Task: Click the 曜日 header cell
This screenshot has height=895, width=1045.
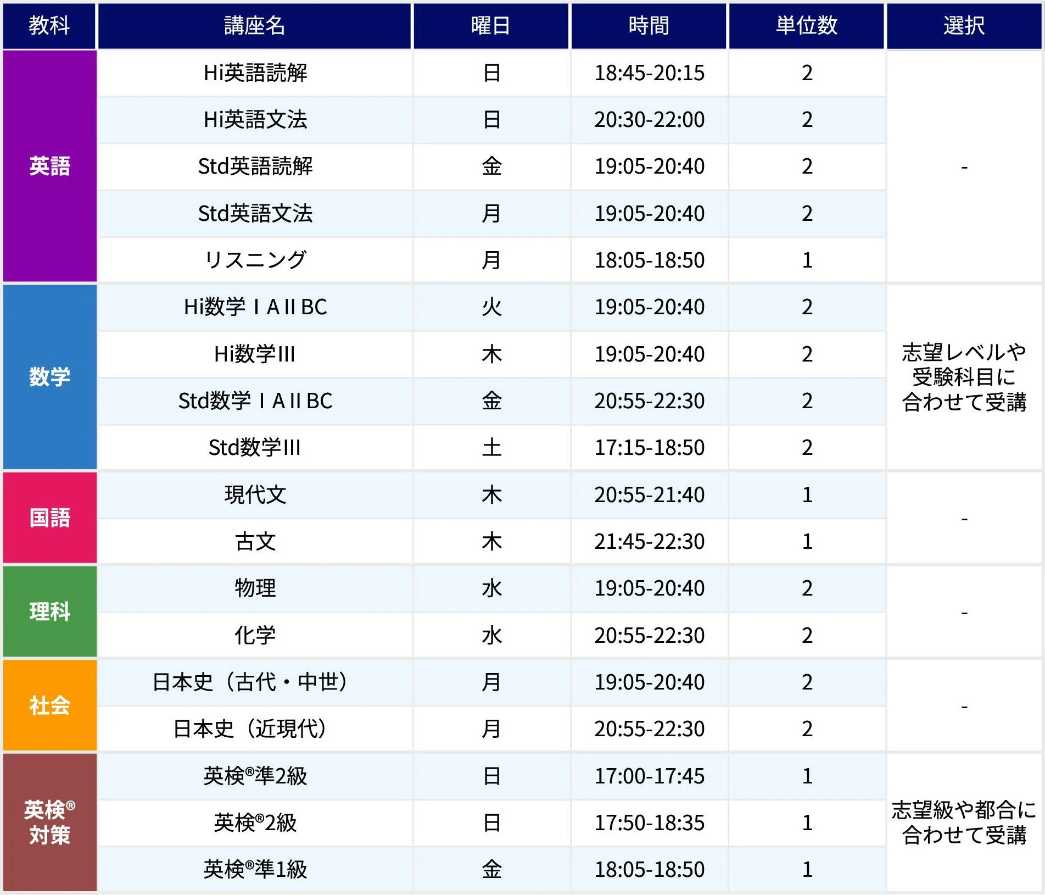Action: coord(491,26)
